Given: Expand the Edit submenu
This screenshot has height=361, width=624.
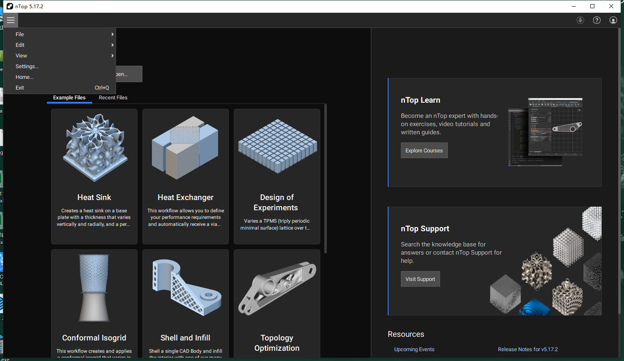Looking at the screenshot, I should 60,45.
